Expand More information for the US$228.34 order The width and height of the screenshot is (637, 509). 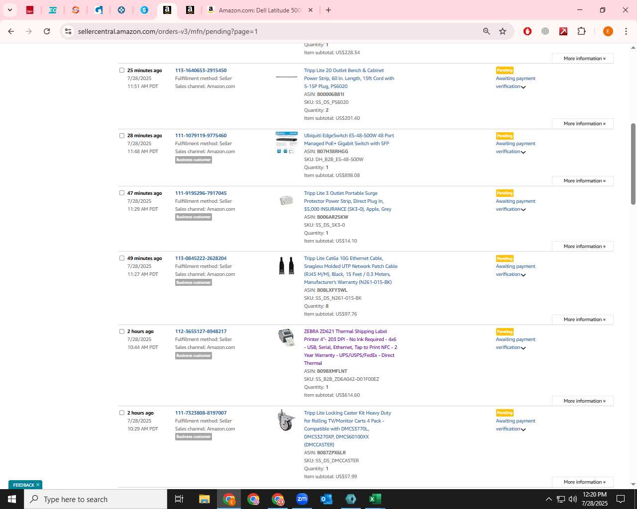[582, 58]
